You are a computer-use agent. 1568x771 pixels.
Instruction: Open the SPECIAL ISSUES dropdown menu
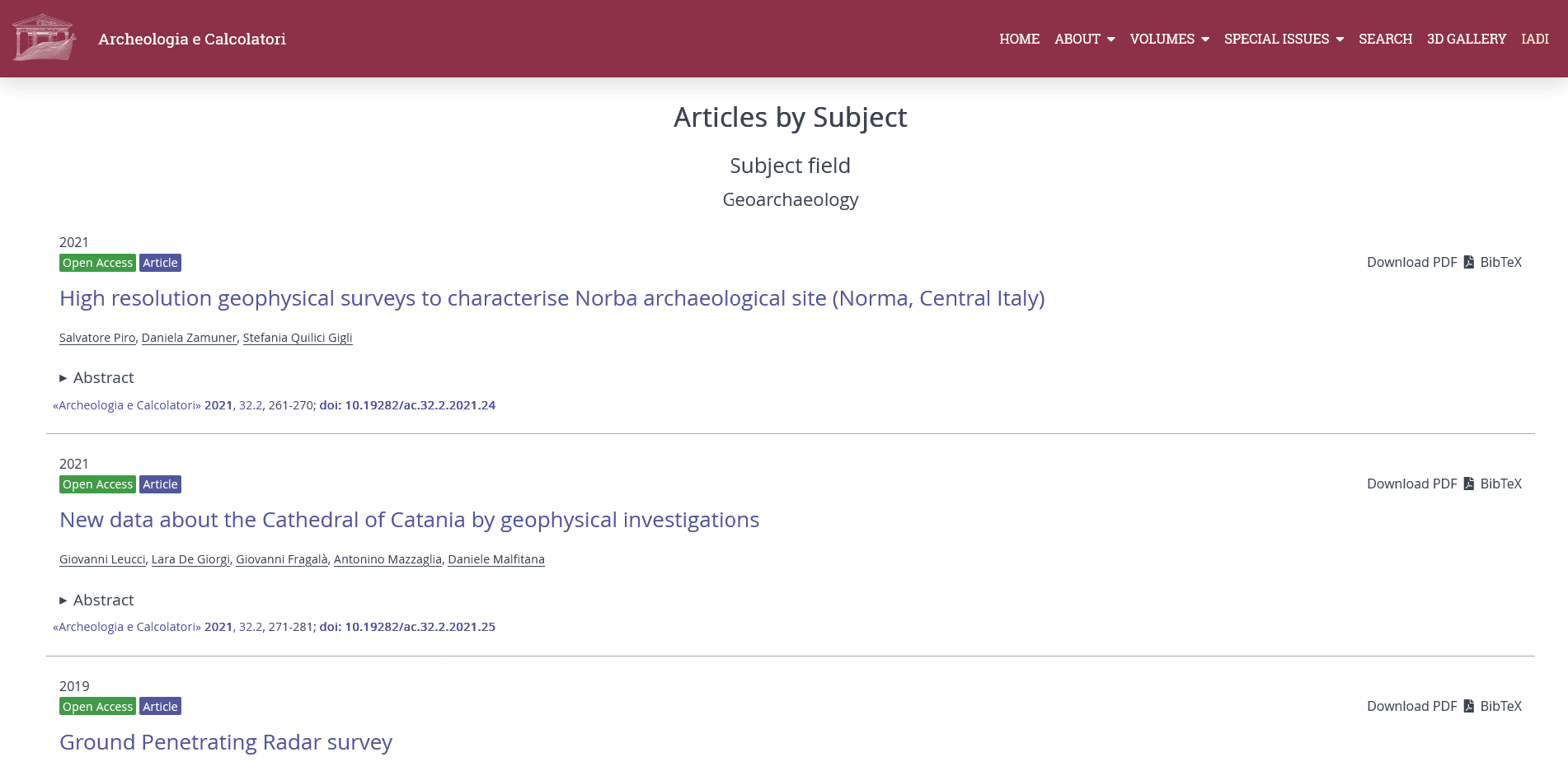pyautogui.click(x=1284, y=39)
